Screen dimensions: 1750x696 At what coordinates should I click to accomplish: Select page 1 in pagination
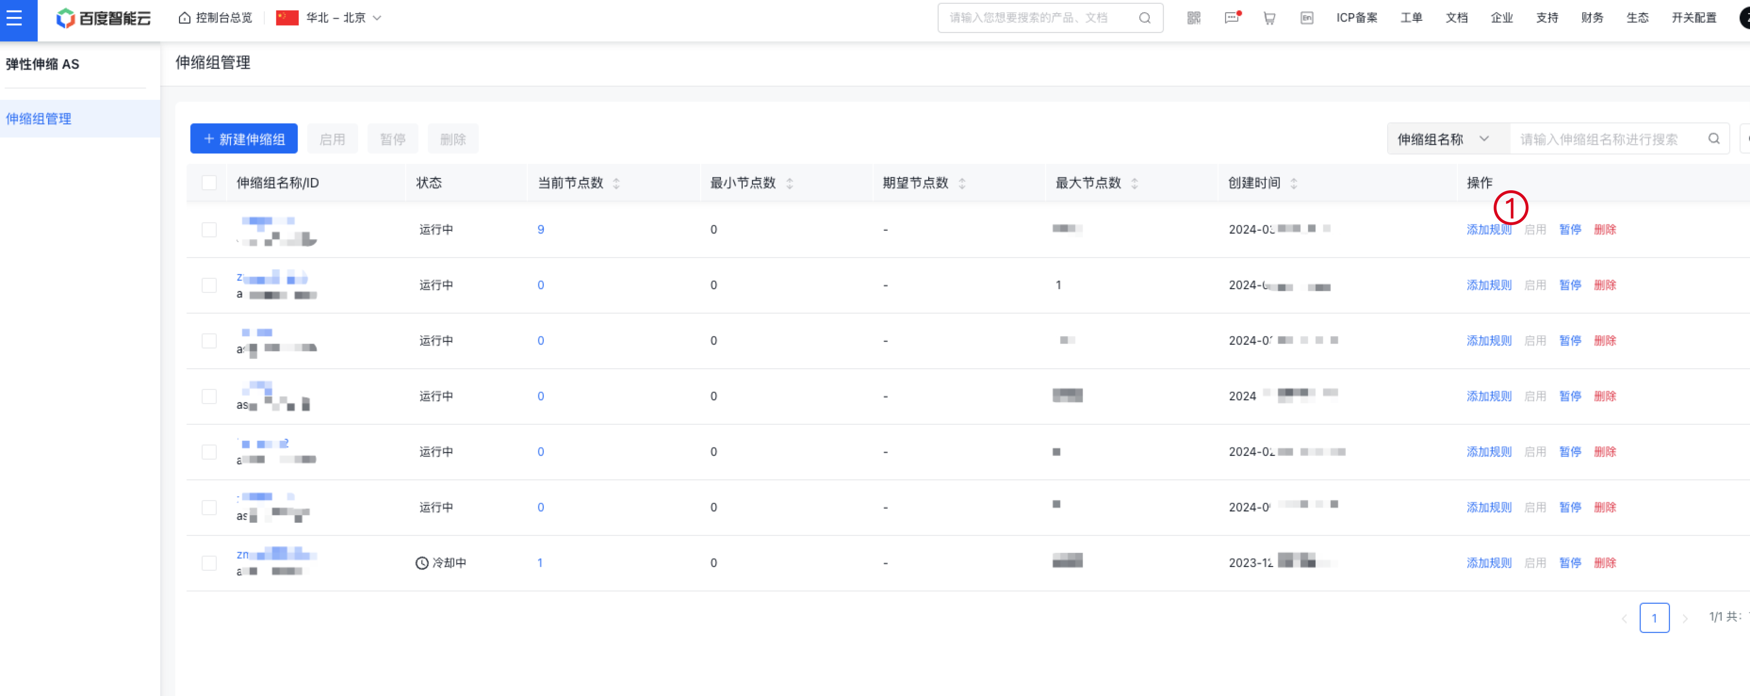point(1654,619)
